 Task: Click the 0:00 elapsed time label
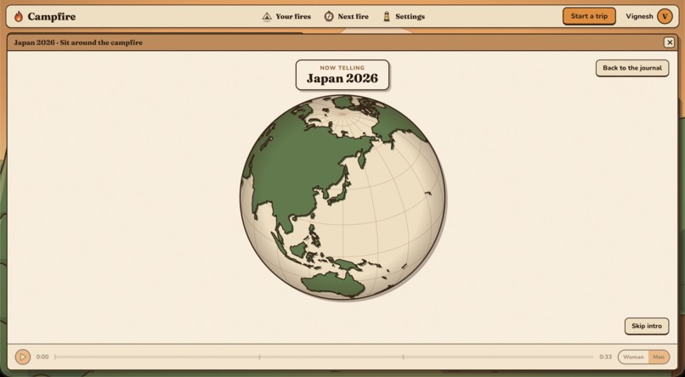tap(42, 357)
